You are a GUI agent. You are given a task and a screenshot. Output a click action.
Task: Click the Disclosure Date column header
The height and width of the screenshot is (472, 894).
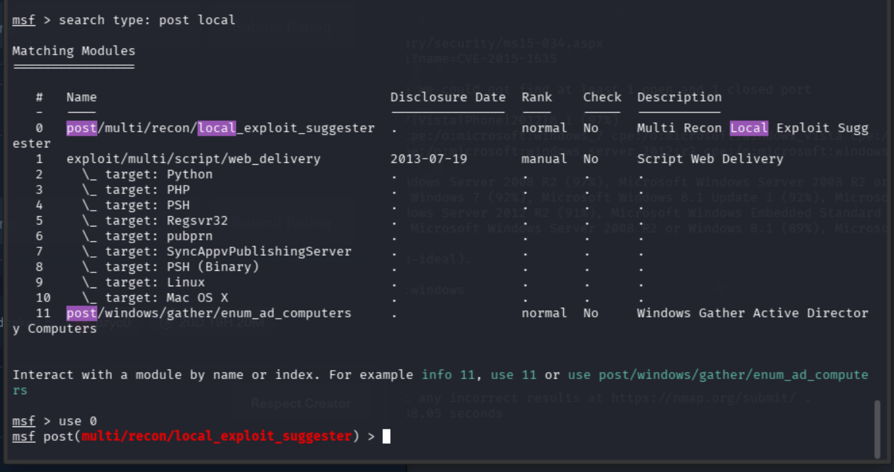click(448, 97)
